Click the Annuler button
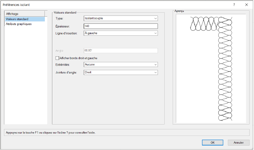 tap(239, 142)
